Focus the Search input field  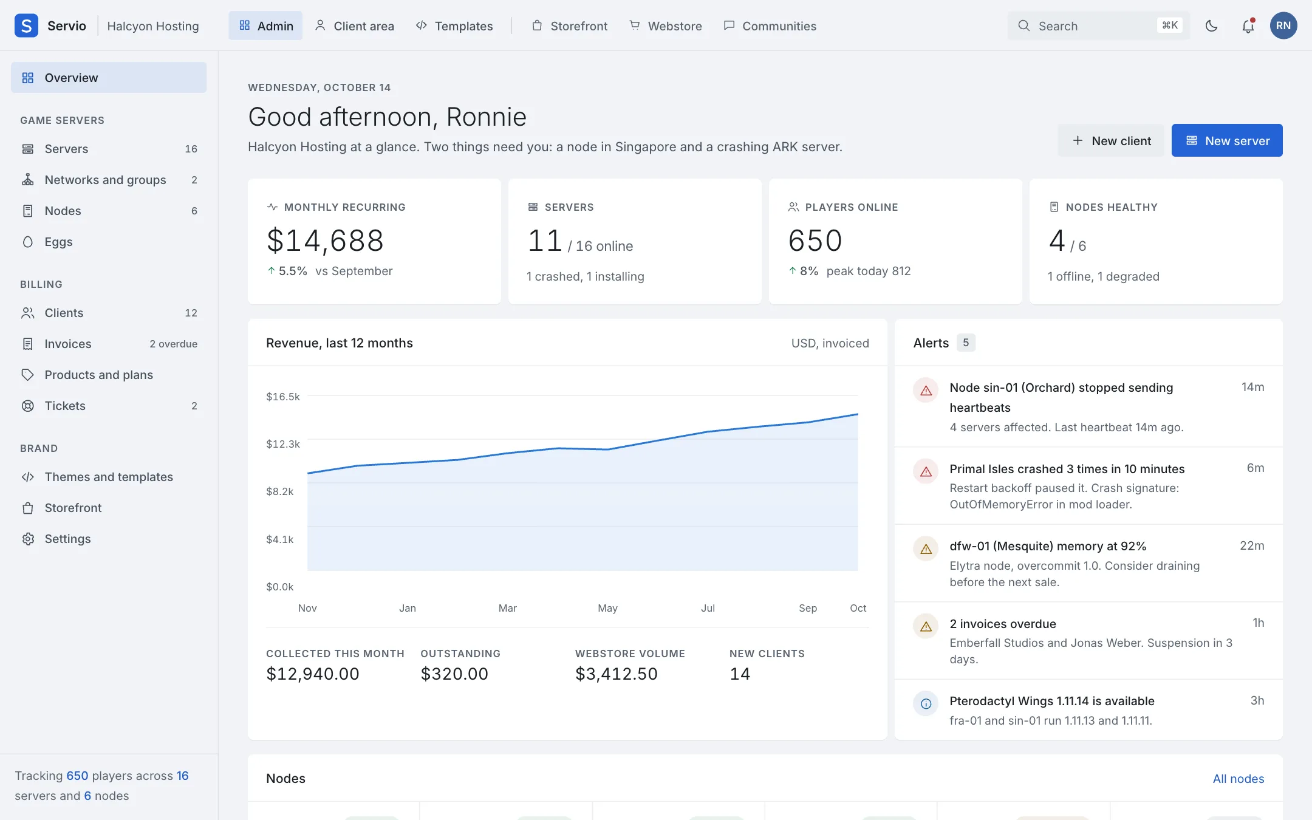coord(1098,26)
